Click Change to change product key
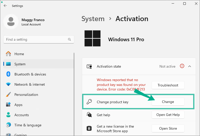The image size is (200, 136). pyautogui.click(x=168, y=102)
